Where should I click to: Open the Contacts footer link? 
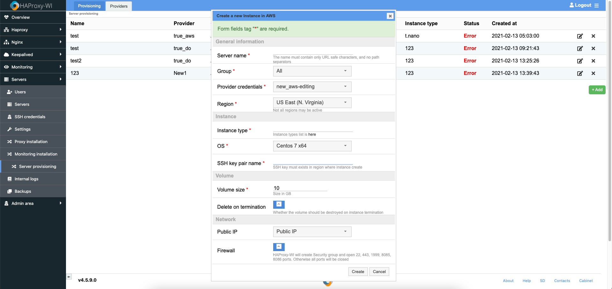coord(562,281)
